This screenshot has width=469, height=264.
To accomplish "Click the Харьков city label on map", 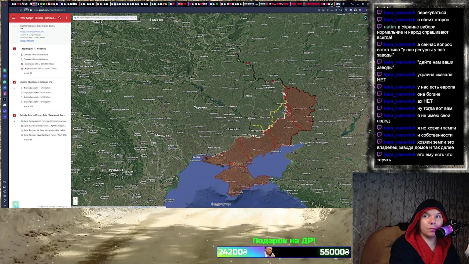I will (x=270, y=88).
